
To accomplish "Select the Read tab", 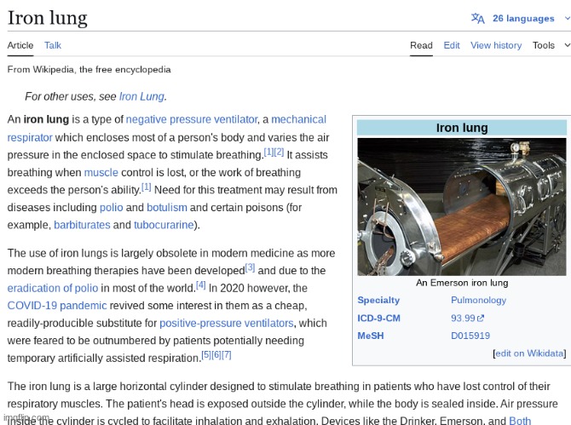I will (421, 45).
